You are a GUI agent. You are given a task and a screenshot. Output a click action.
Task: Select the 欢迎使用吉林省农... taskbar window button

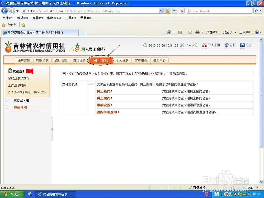[x=55, y=194]
